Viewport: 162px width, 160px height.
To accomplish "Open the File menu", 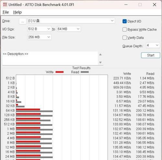I will click(6, 12).
